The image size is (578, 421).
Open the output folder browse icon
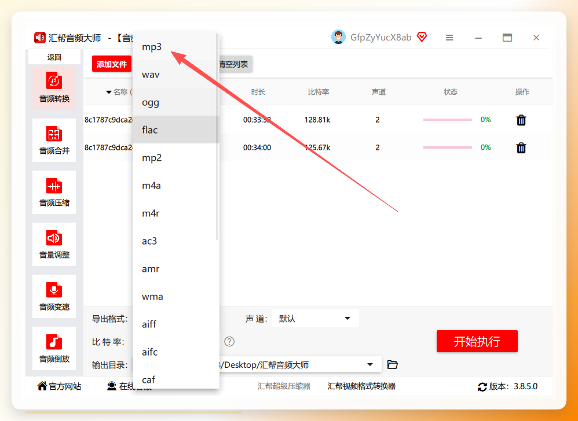click(x=393, y=365)
